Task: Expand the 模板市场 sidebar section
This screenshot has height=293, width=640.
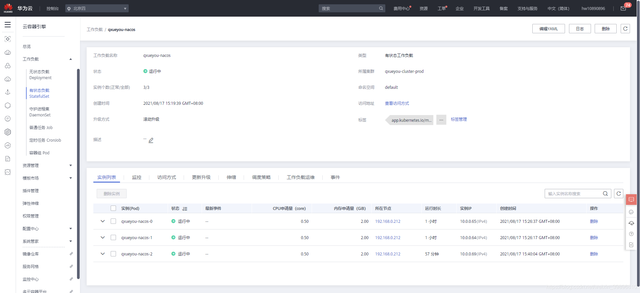Action: point(71,178)
